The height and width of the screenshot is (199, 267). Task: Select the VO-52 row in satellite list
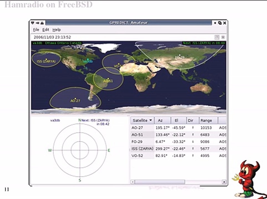(x=178, y=156)
